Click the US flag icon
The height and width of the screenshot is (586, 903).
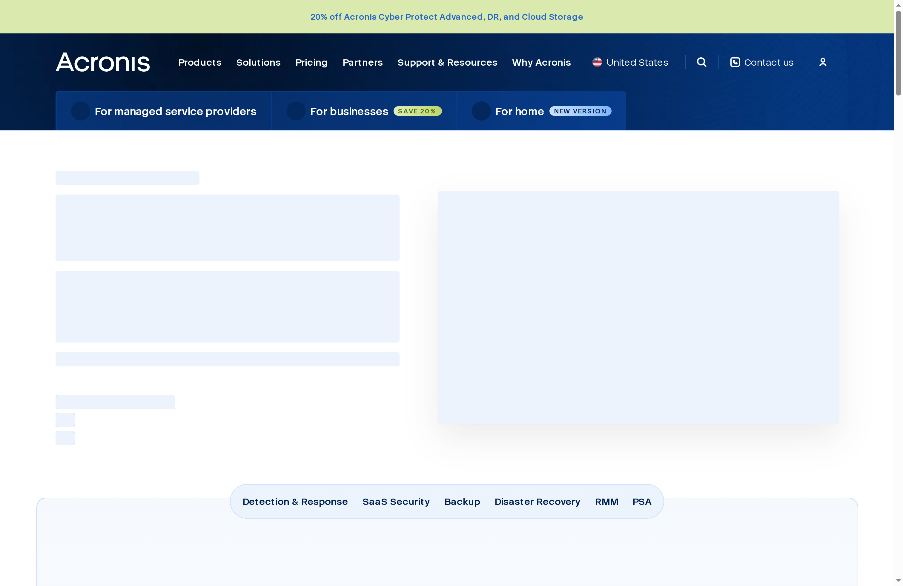point(597,62)
